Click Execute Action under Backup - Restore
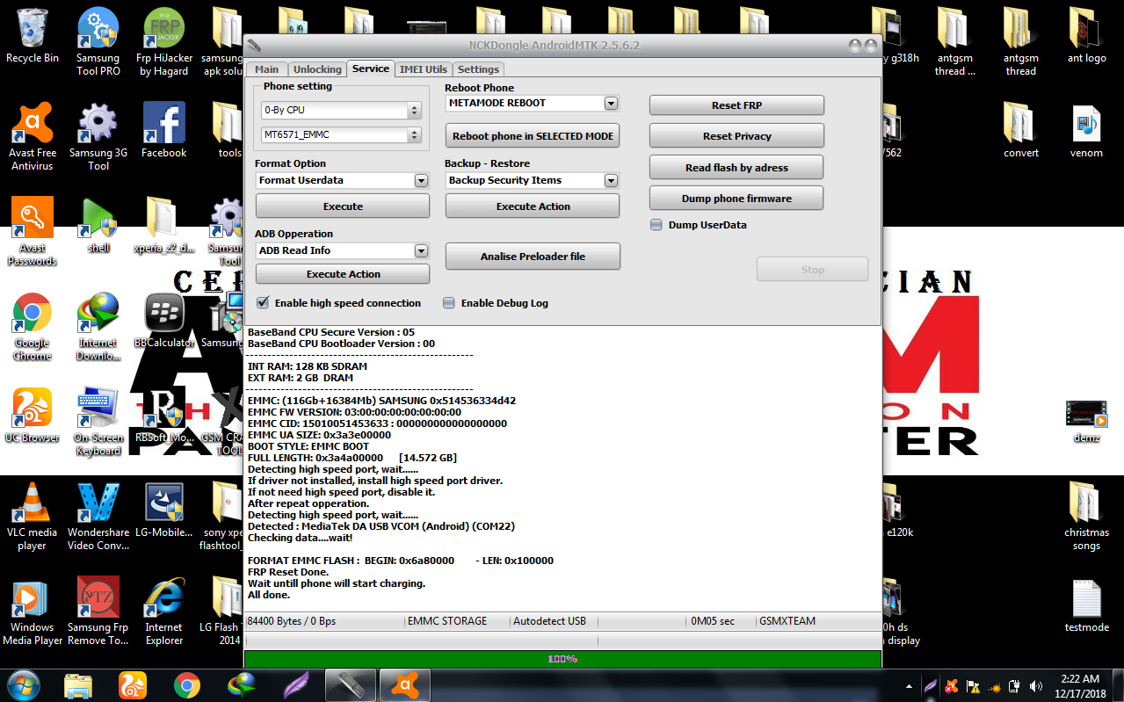The width and height of the screenshot is (1124, 702). click(533, 206)
